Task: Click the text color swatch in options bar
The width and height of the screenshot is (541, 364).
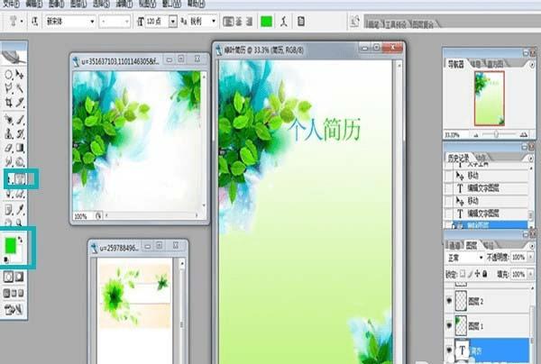Action: [266, 22]
